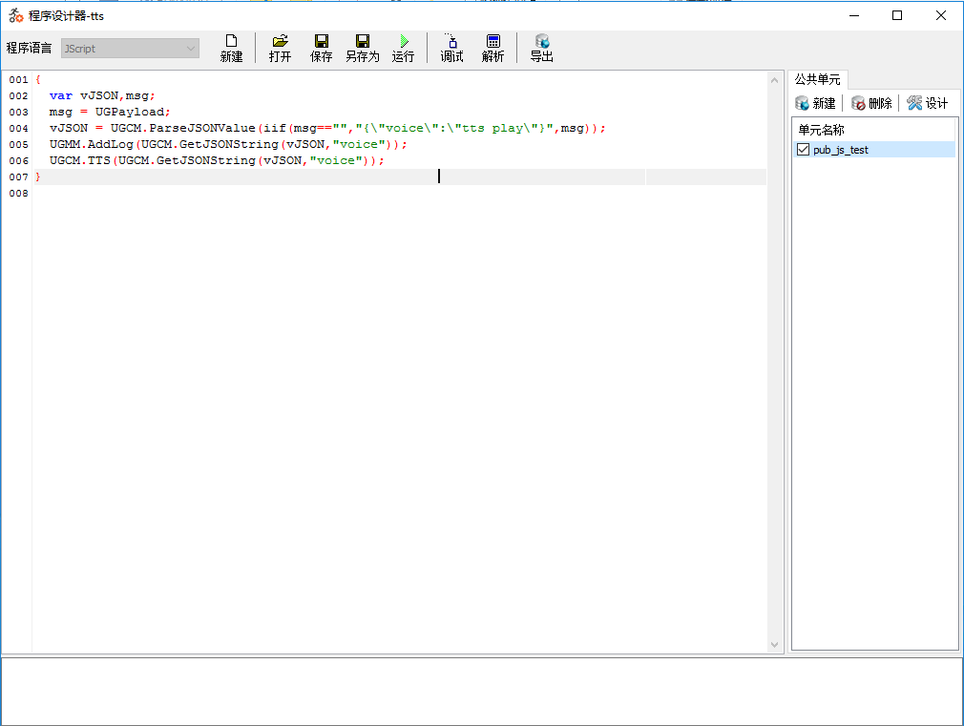Minimize the 程序设计器-tts window
The width and height of the screenshot is (964, 726).
pos(854,15)
